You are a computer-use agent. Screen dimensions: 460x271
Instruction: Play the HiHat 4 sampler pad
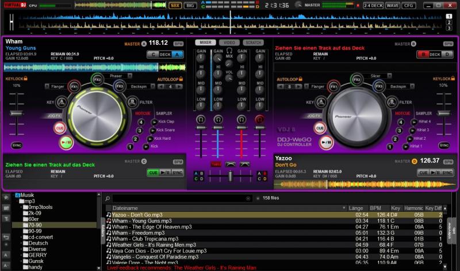coord(414,121)
